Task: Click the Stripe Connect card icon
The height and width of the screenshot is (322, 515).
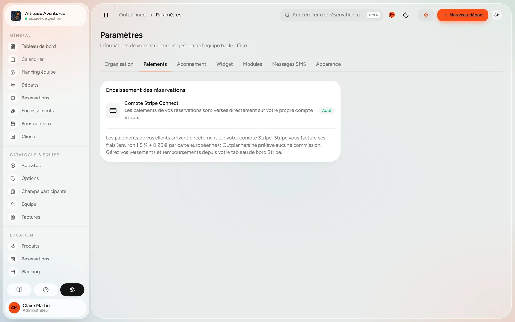Action: [113, 110]
